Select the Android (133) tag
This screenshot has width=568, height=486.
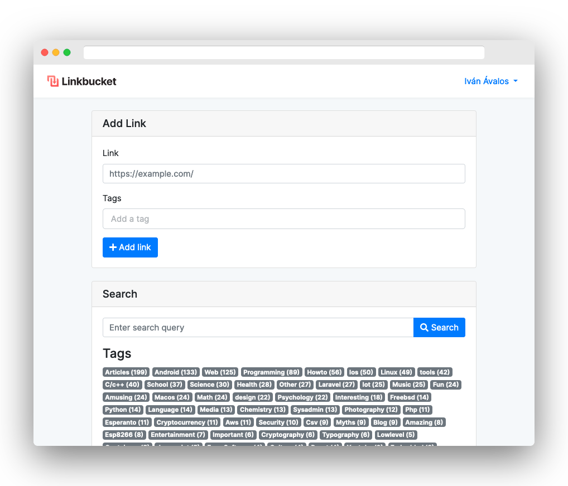176,372
